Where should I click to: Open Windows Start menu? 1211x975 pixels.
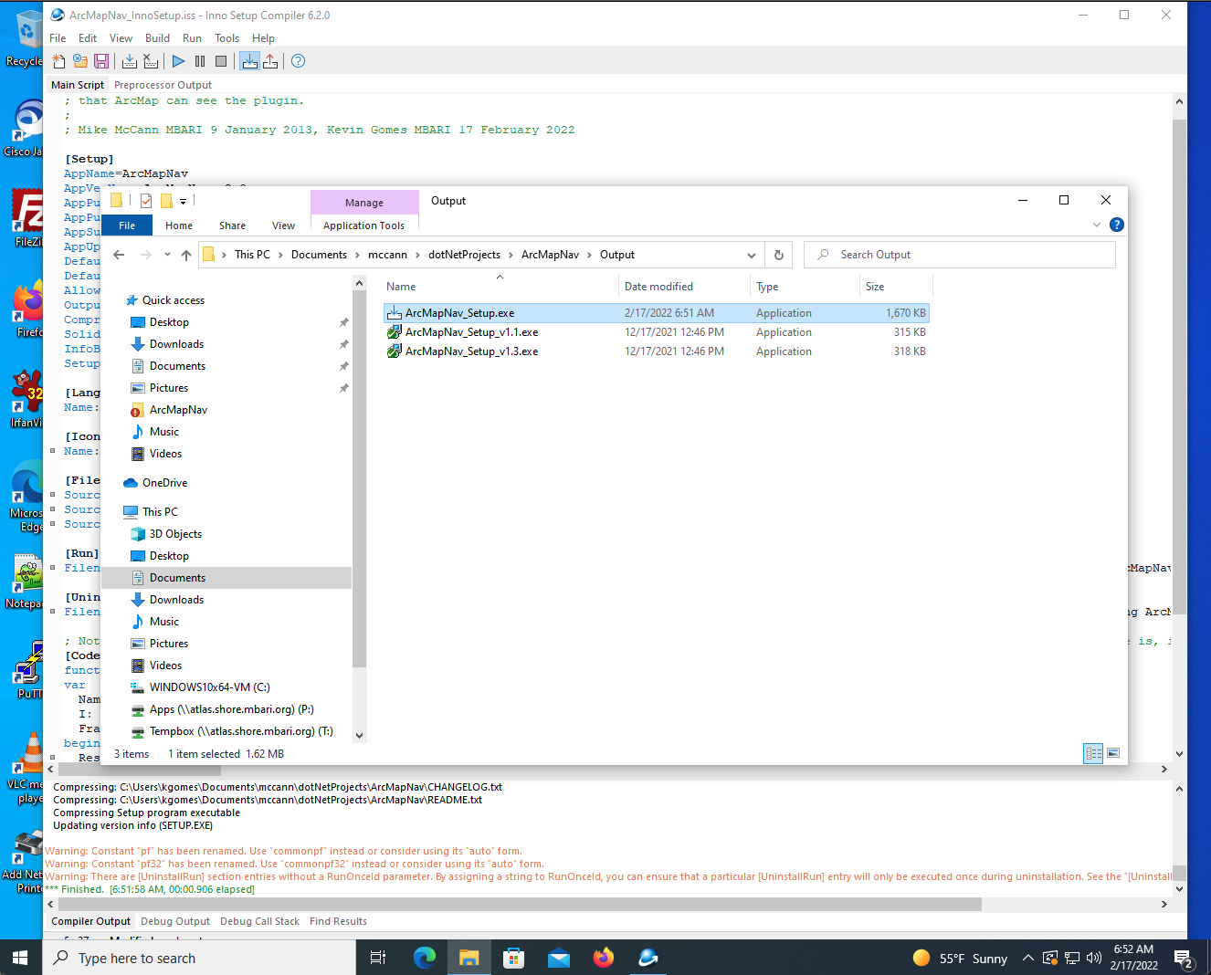pyautogui.click(x=21, y=958)
